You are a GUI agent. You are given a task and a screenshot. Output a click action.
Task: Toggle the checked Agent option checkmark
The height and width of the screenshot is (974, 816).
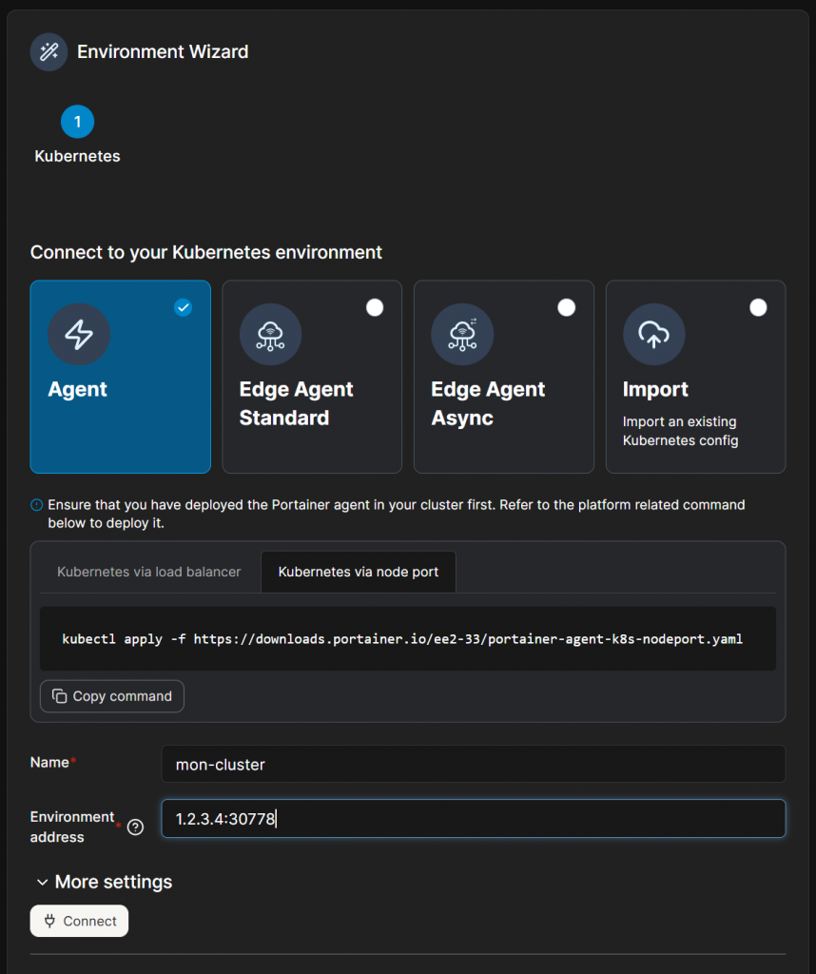click(184, 307)
